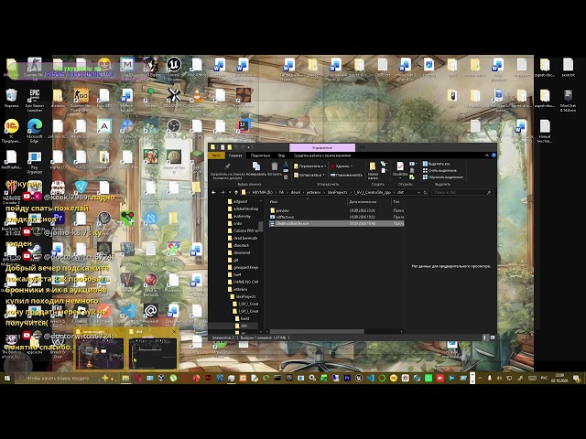Refresh the current folder view
Screen dimensions: 586x439
425,193
